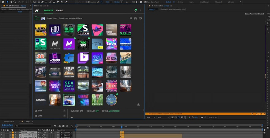
Task: Switch to the PRESETS tab
Action: (48, 10)
